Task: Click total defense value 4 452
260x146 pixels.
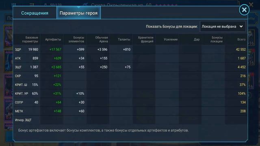Action: pyautogui.click(x=241, y=67)
